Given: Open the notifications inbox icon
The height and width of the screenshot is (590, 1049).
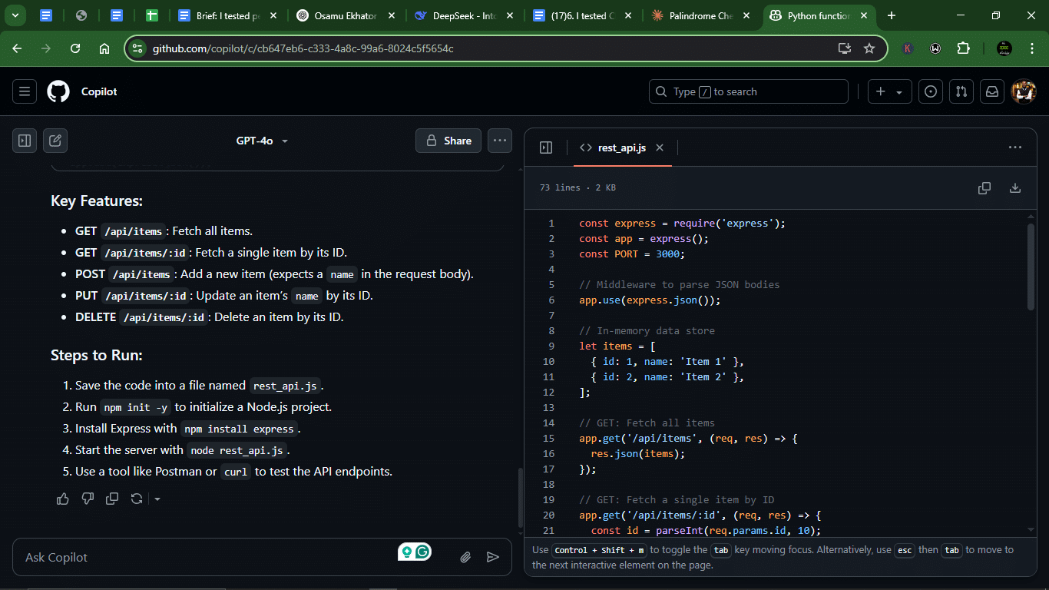Looking at the screenshot, I should point(992,91).
